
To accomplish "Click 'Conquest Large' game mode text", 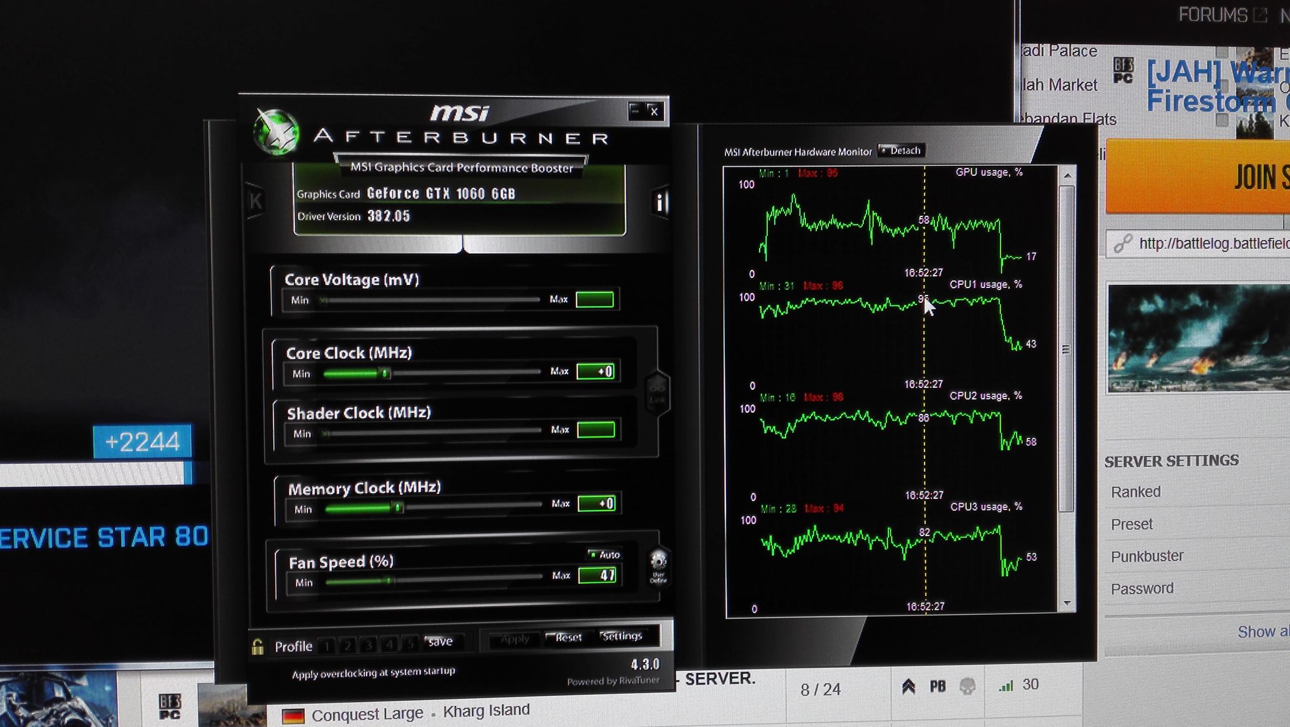I will (367, 714).
